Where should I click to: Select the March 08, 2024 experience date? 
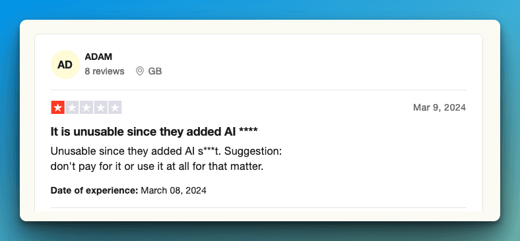[174, 190]
